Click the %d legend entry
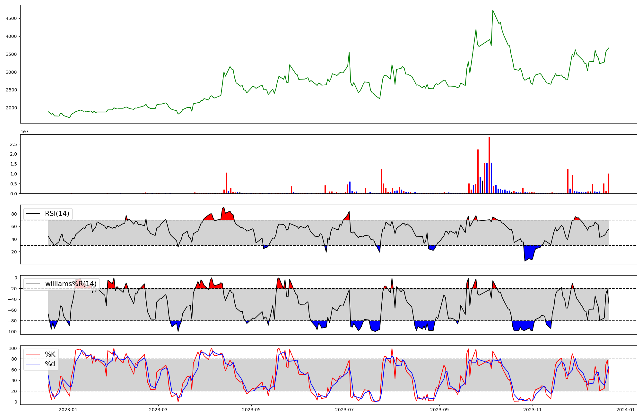The height and width of the screenshot is (417, 642). tap(50, 364)
